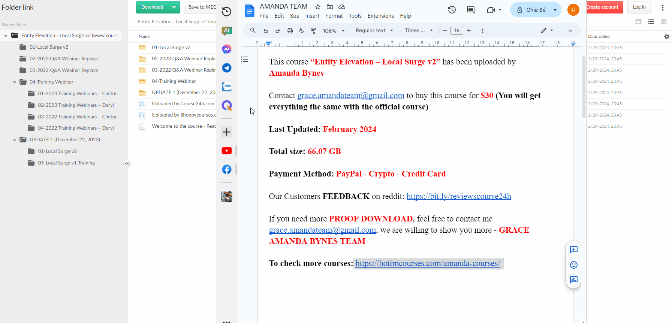Open the zoom level dropdown
672x323 pixels.
[x=334, y=31]
